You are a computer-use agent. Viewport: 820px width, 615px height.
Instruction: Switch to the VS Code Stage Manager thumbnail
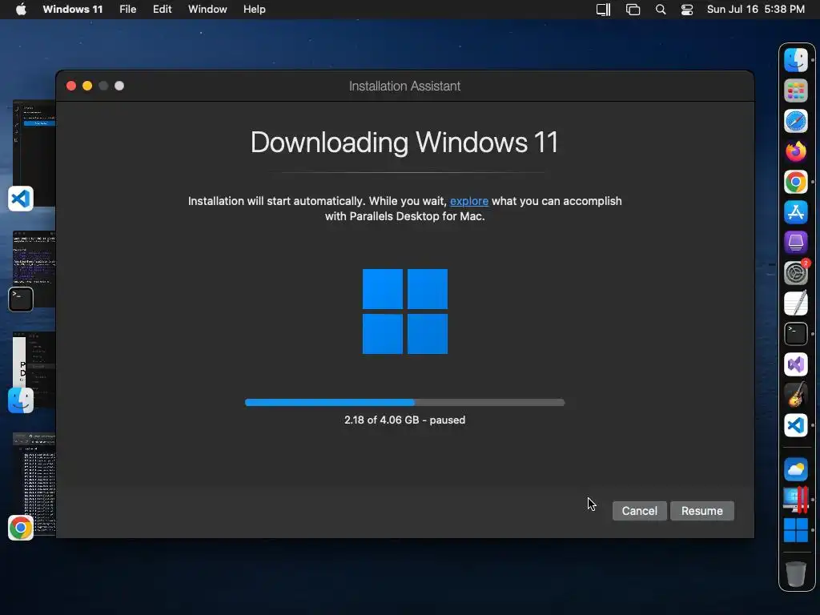pos(34,155)
